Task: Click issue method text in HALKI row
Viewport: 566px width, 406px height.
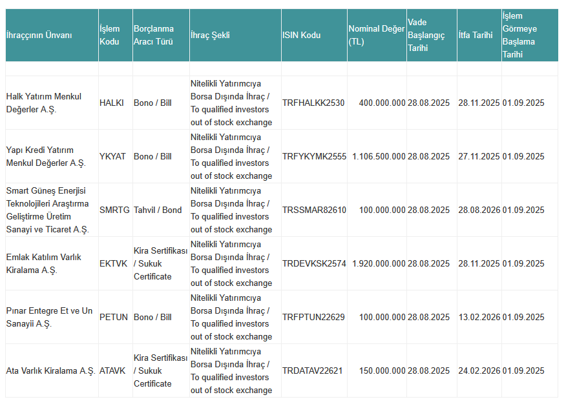Action: point(231,103)
